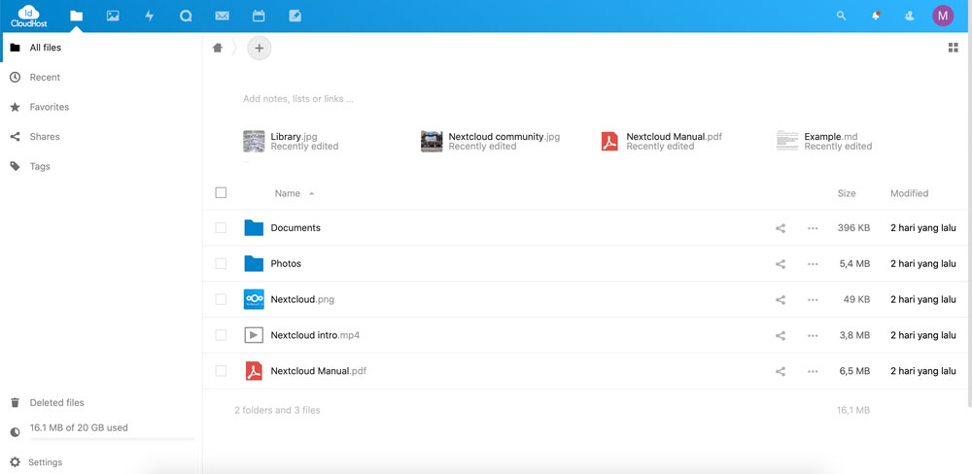The image size is (972, 474).
Task: Open the Photos gallery app icon
Action: pyautogui.click(x=113, y=17)
